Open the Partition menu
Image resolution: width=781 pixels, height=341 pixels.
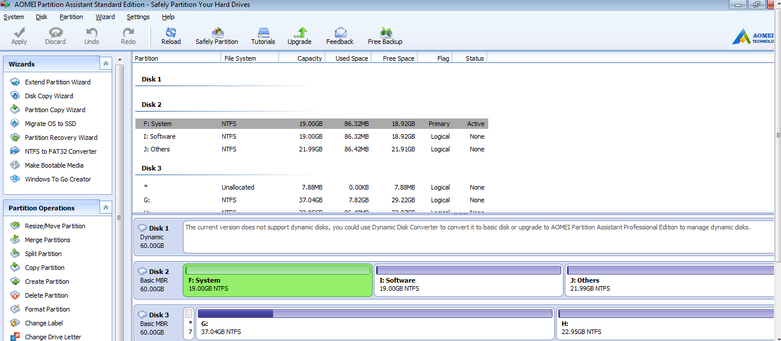point(71,17)
